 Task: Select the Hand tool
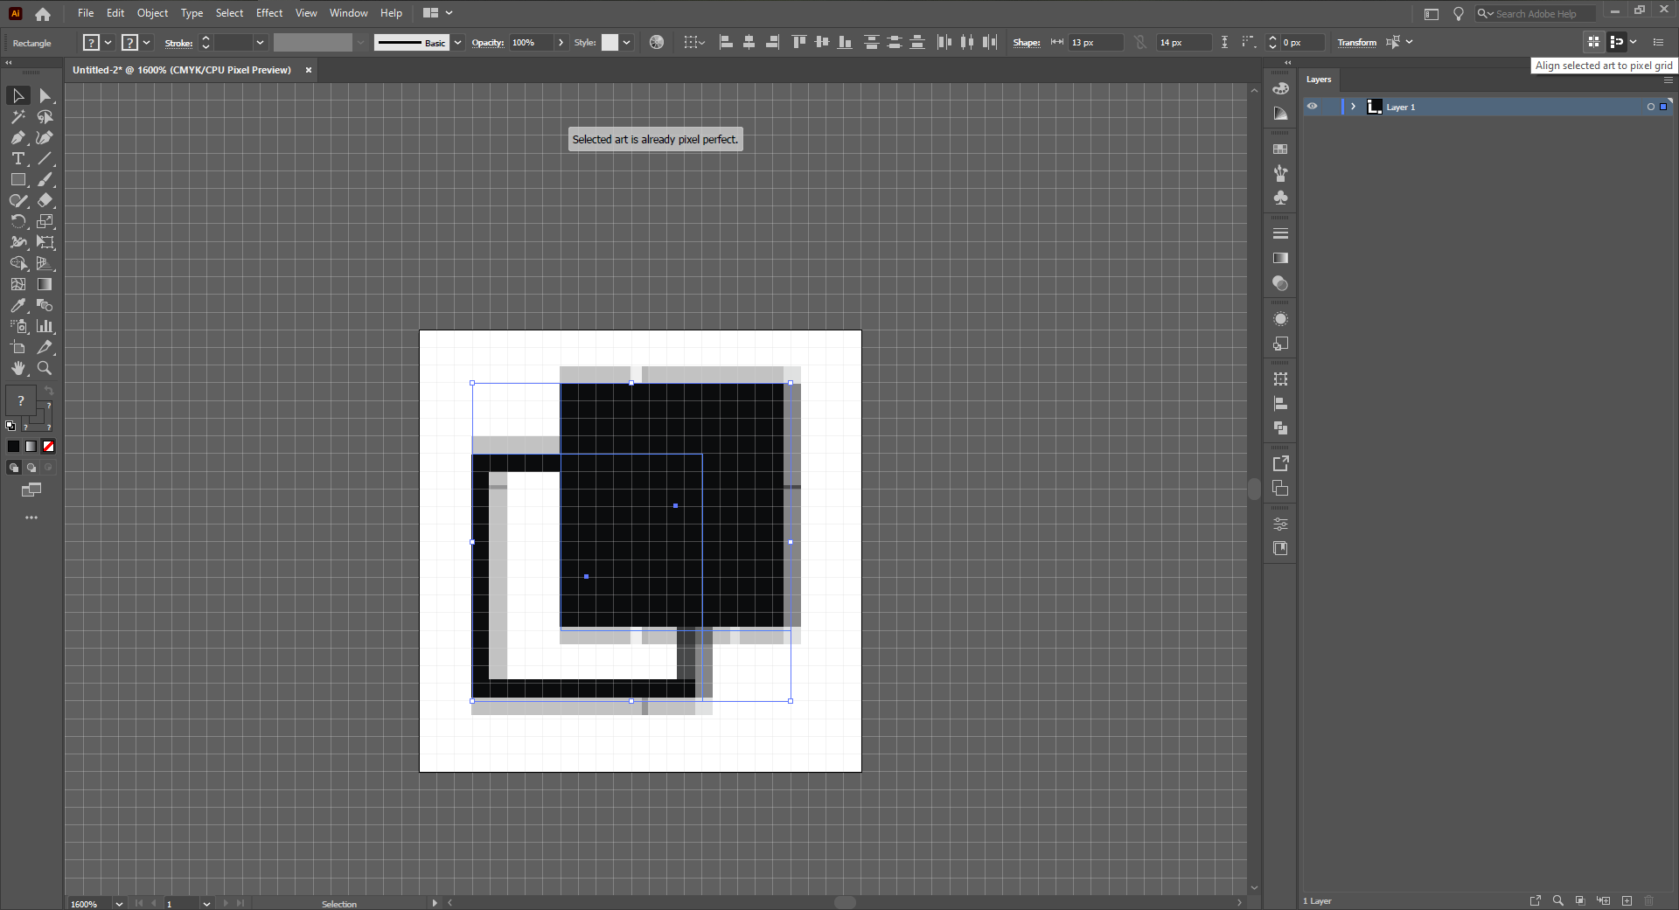click(18, 368)
